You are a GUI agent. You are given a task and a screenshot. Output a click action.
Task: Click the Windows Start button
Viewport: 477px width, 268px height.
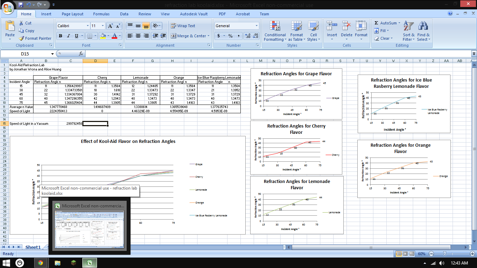(7, 263)
